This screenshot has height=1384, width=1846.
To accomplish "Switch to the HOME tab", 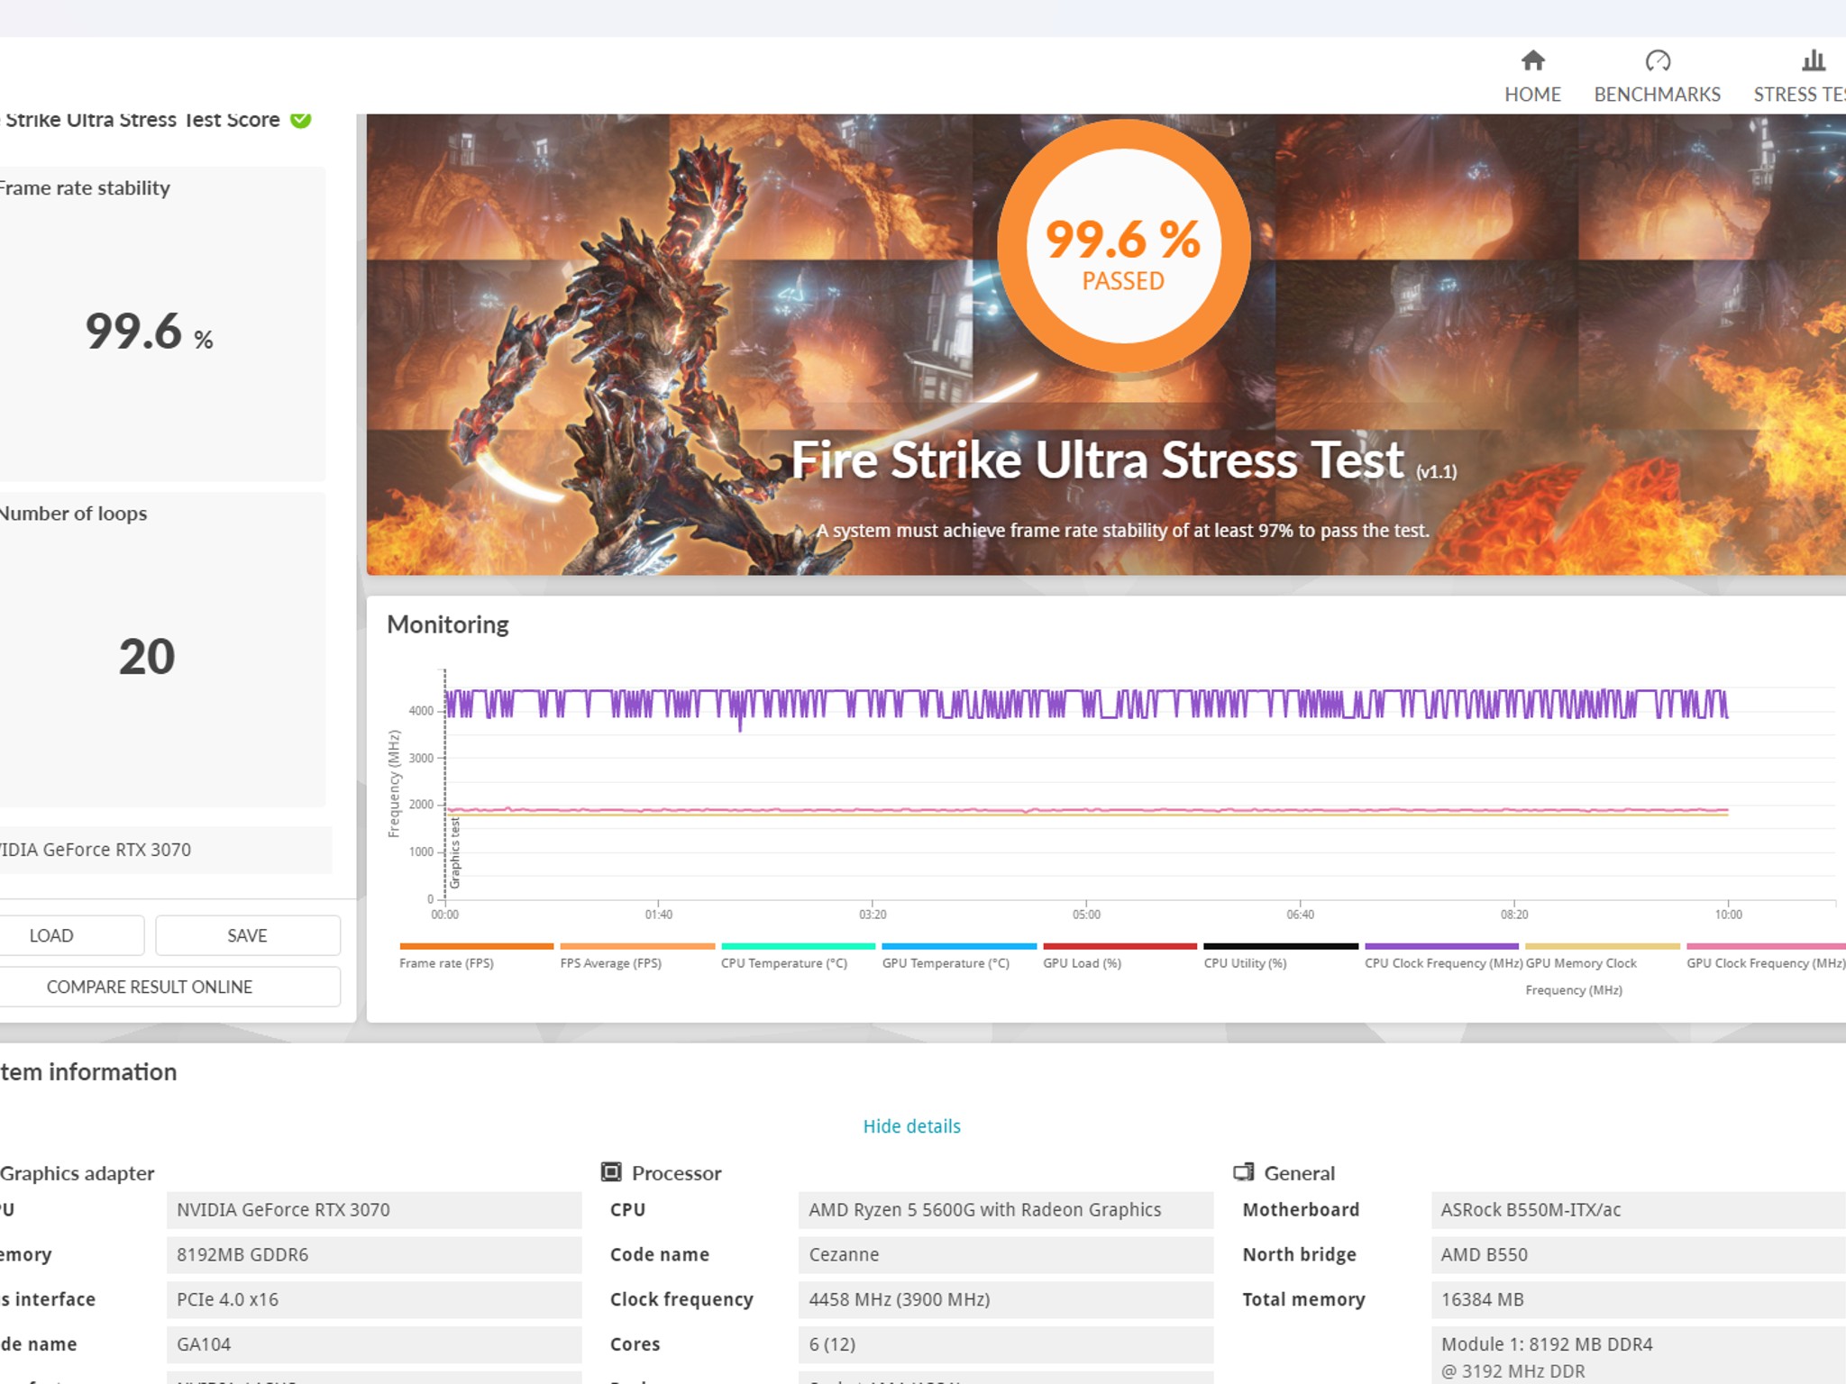I will (1532, 94).
